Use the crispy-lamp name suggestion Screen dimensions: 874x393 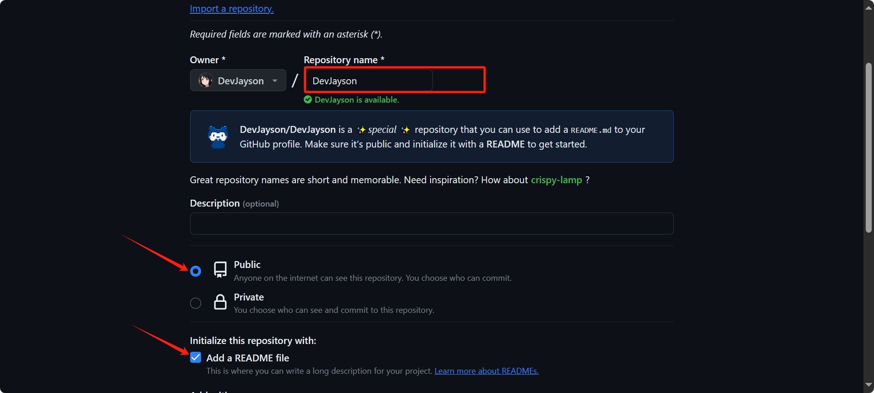pyautogui.click(x=556, y=180)
